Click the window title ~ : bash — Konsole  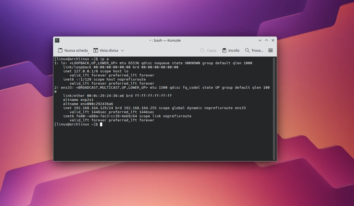tap(165, 40)
